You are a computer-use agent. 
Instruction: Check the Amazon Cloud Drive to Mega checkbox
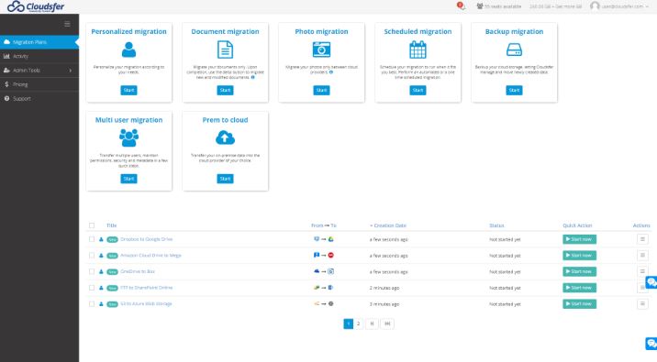(92, 256)
